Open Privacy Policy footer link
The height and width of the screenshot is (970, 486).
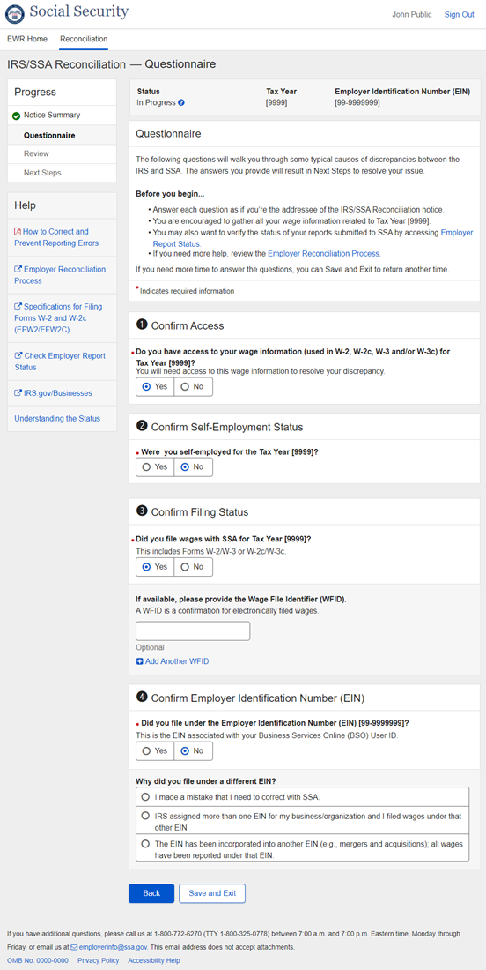click(99, 960)
